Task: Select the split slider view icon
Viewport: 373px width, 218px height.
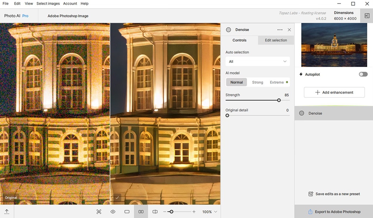Action: click(x=155, y=212)
